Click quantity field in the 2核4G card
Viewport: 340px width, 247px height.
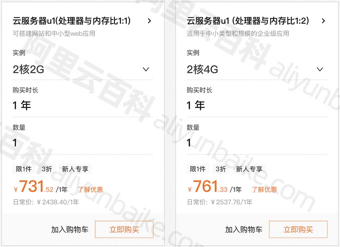coord(257,143)
